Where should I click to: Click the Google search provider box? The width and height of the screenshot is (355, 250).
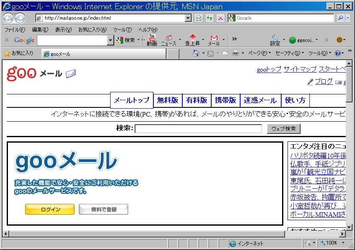point(281,18)
